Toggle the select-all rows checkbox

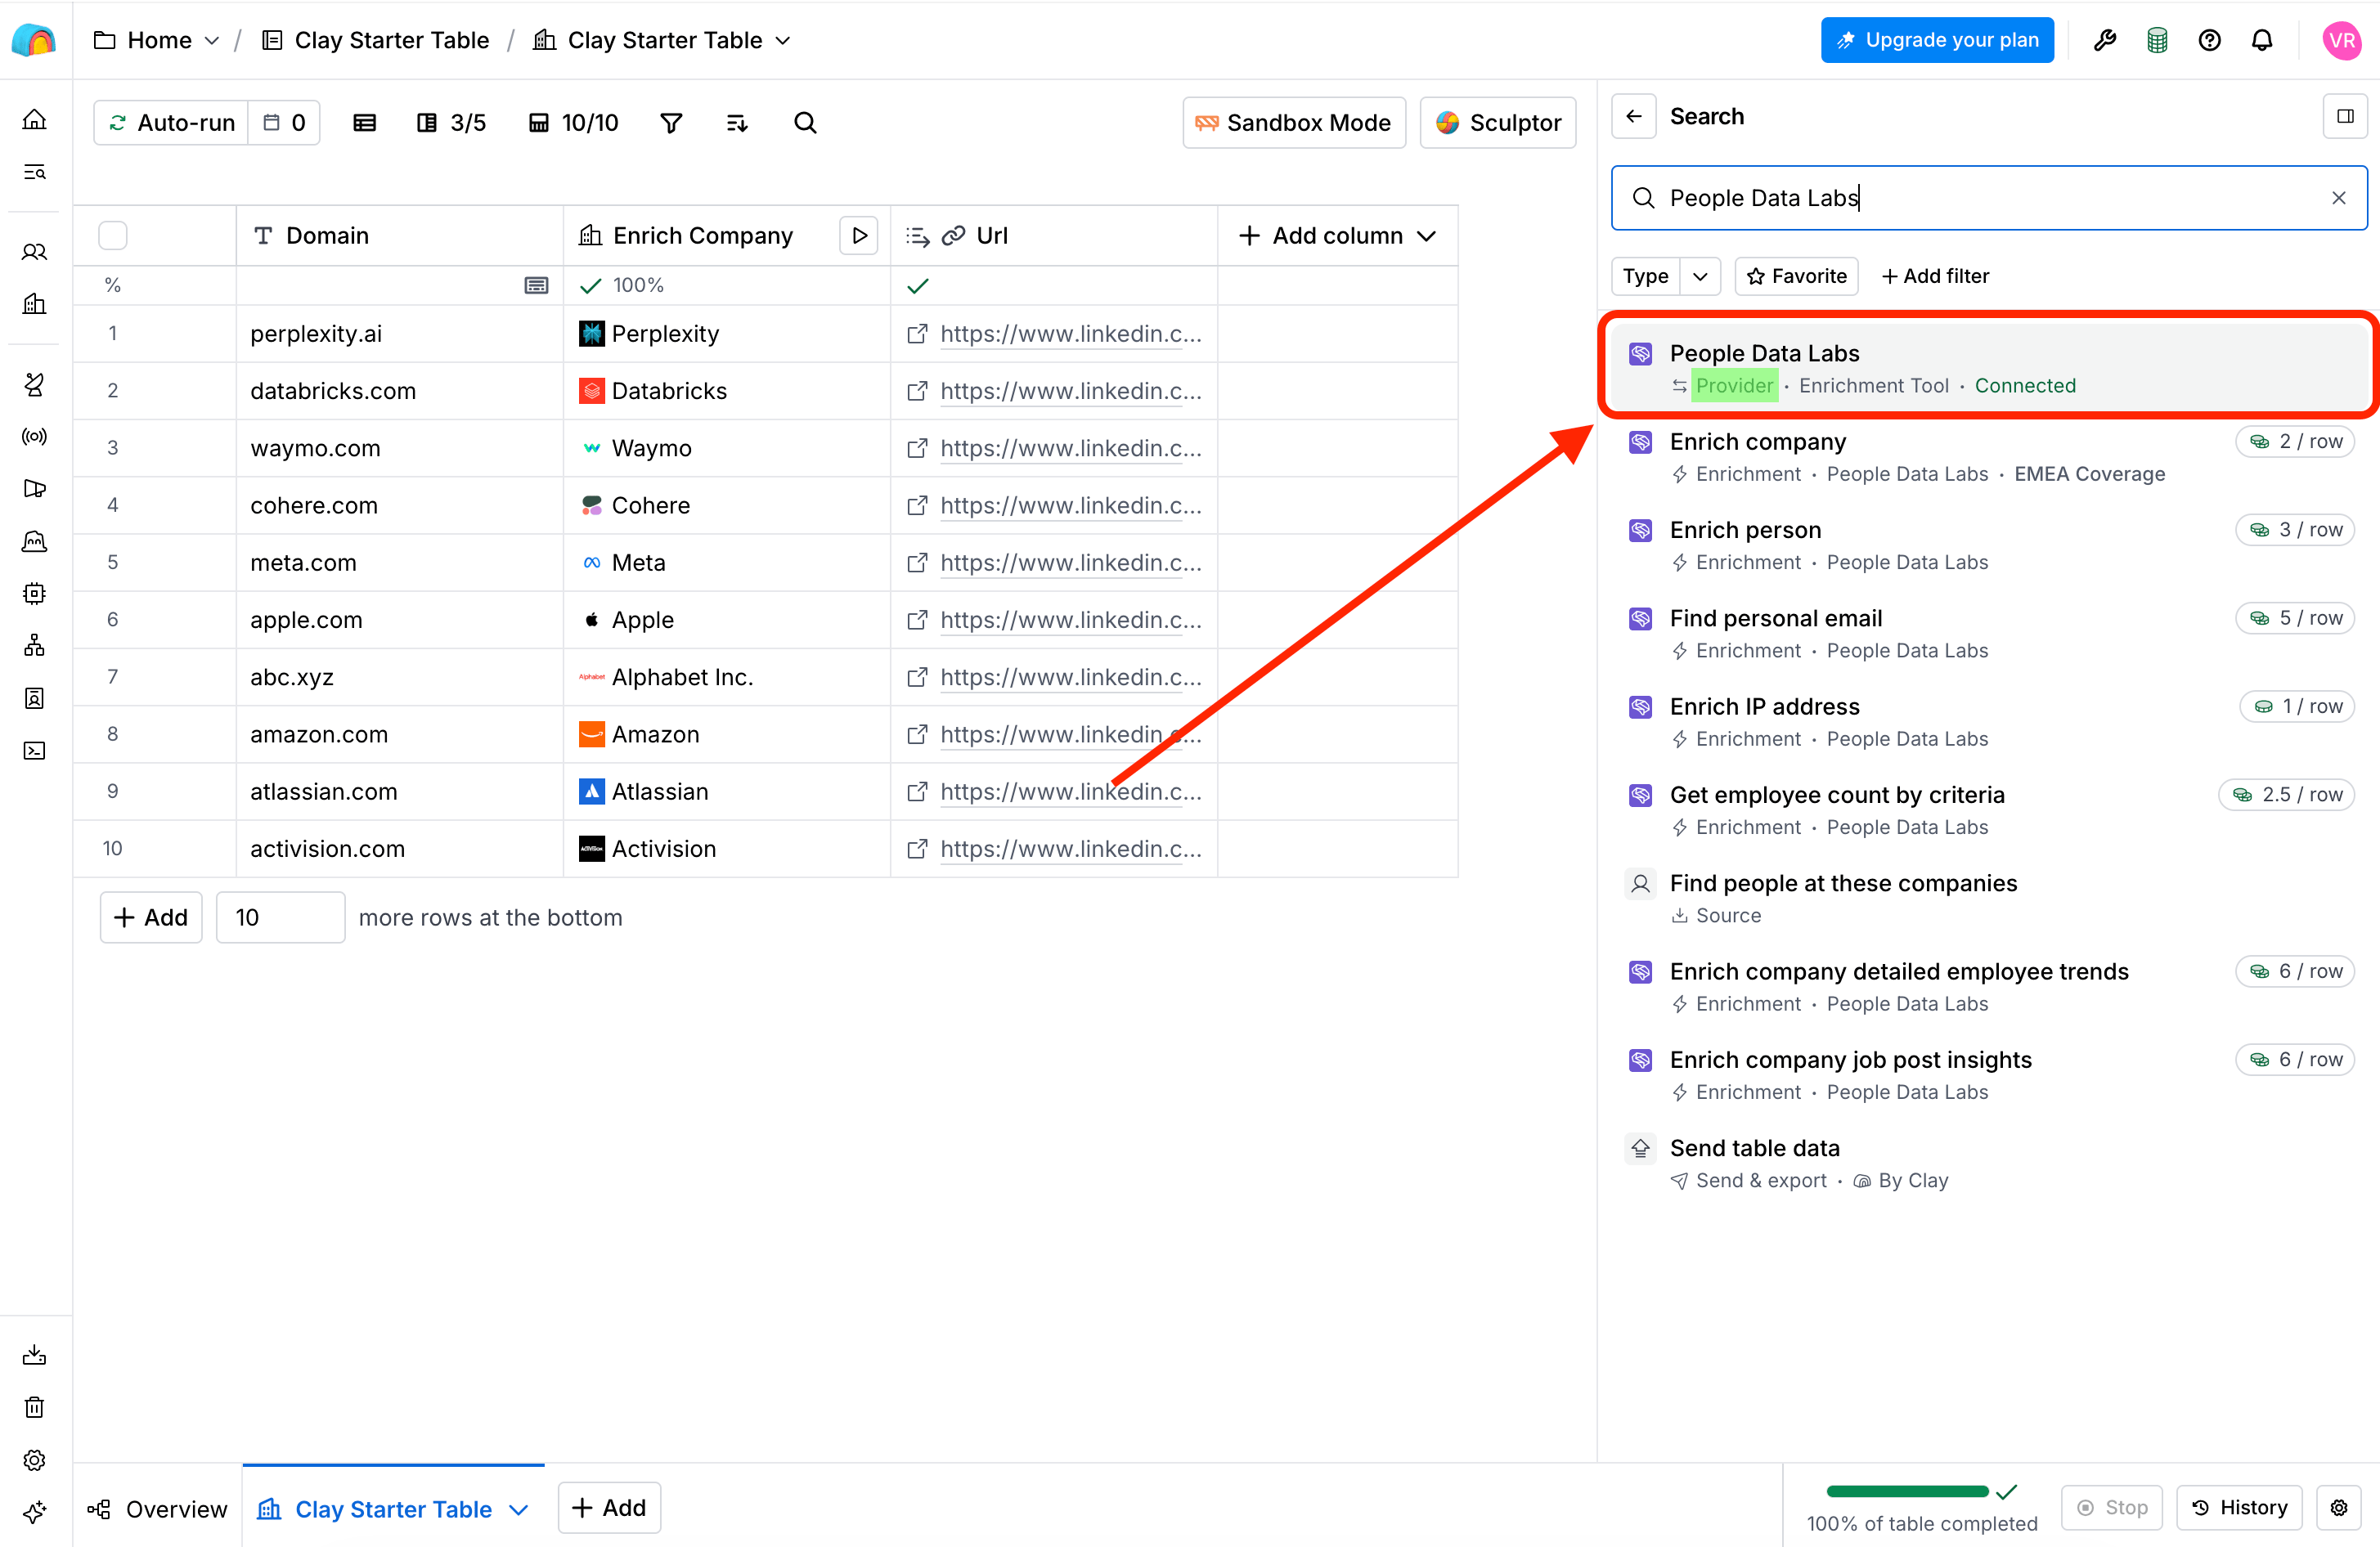point(113,235)
